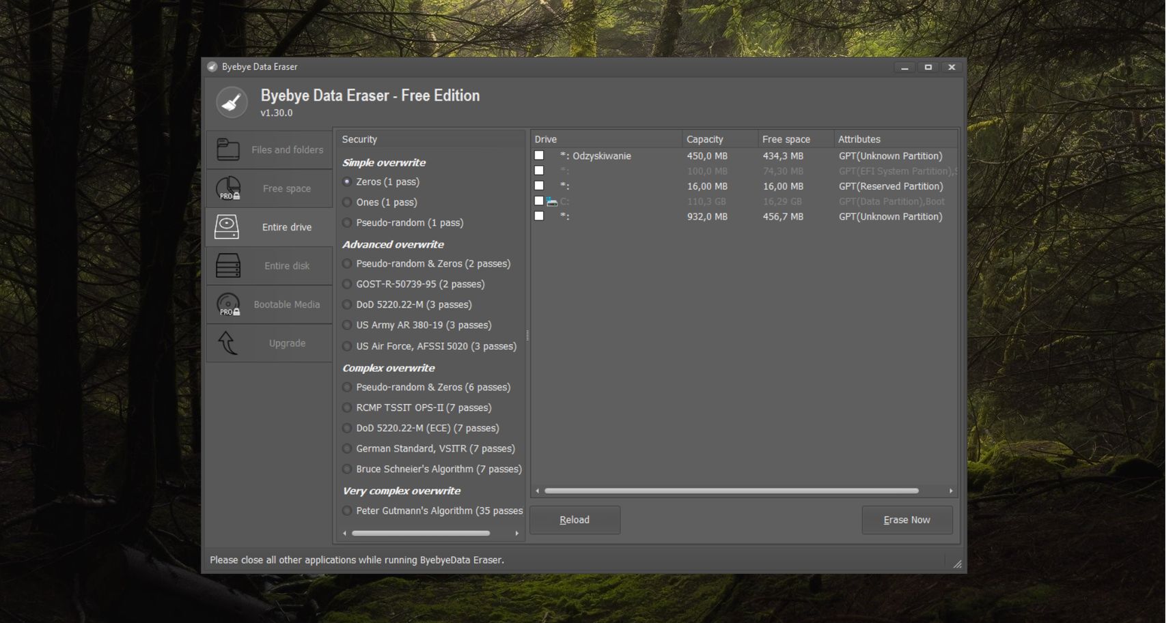The image size is (1175, 623).
Task: Check the 100,0 MB EFI partition checkbox
Action: point(539,171)
